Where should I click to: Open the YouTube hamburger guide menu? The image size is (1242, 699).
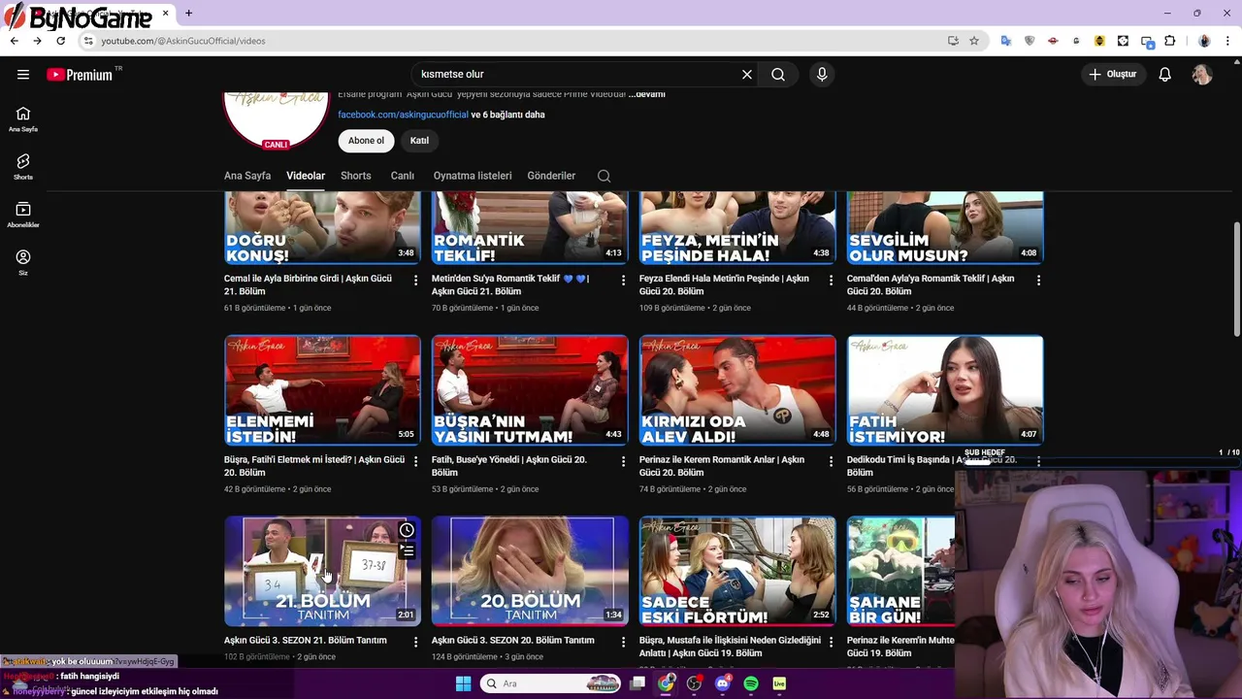[x=23, y=74]
